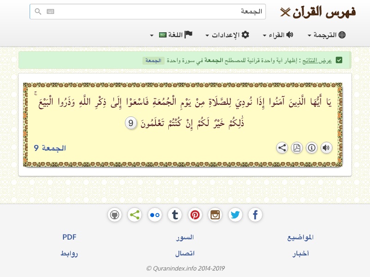This screenshot has width=370, height=277.
Task: Open the Flickr footer icon
Action: click(x=155, y=215)
